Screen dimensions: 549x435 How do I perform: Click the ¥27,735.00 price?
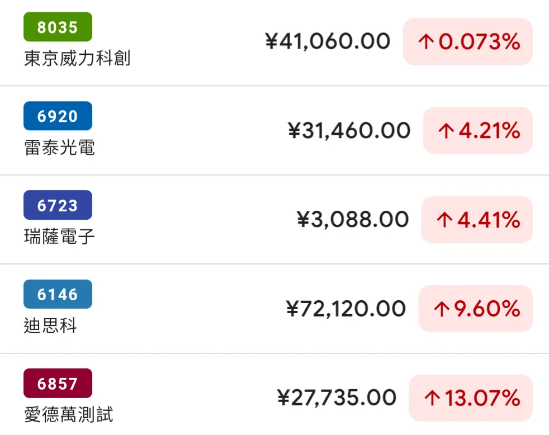tap(337, 398)
